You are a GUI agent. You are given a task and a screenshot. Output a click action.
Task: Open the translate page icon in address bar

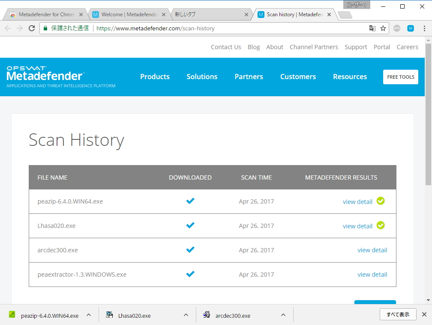pos(372,28)
